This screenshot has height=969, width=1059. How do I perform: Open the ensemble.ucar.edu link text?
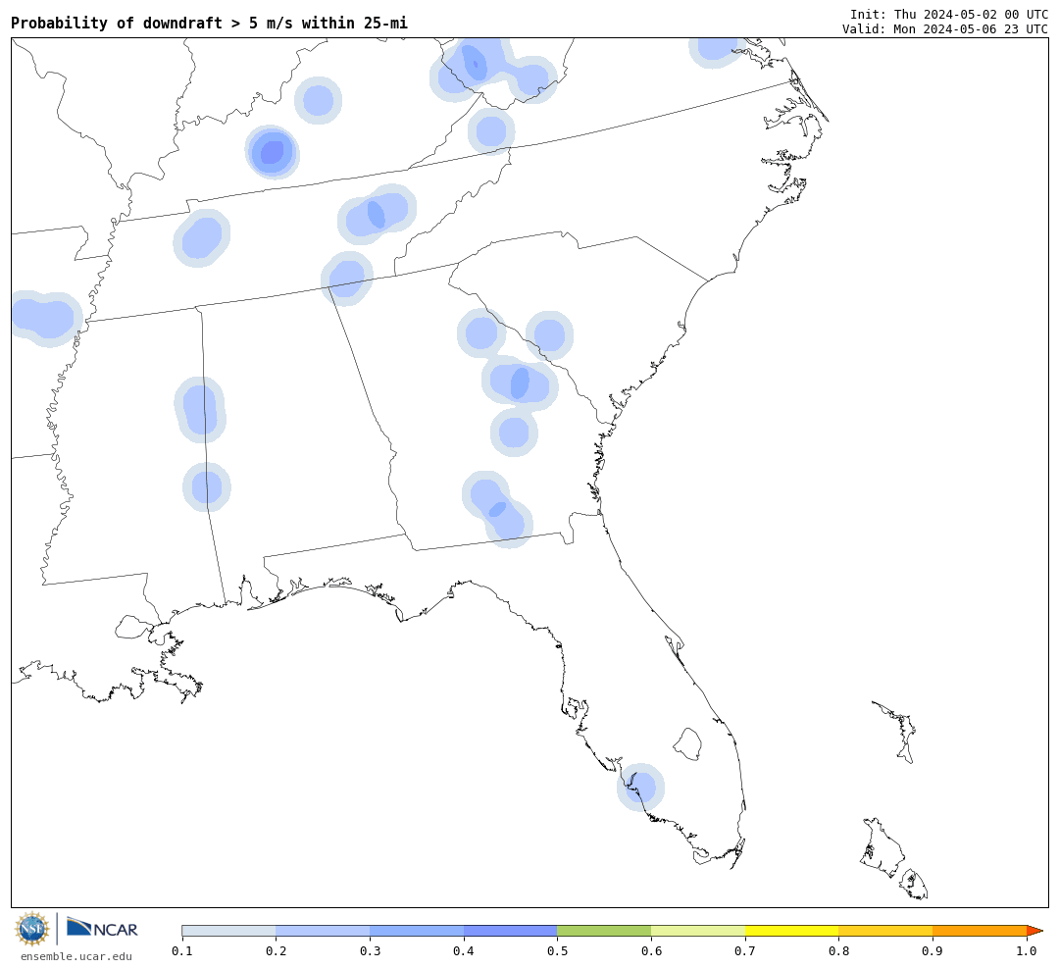click(x=76, y=956)
